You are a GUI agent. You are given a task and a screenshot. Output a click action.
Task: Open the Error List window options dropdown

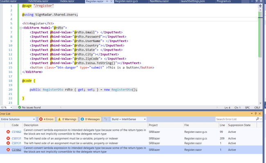tap(252, 114)
